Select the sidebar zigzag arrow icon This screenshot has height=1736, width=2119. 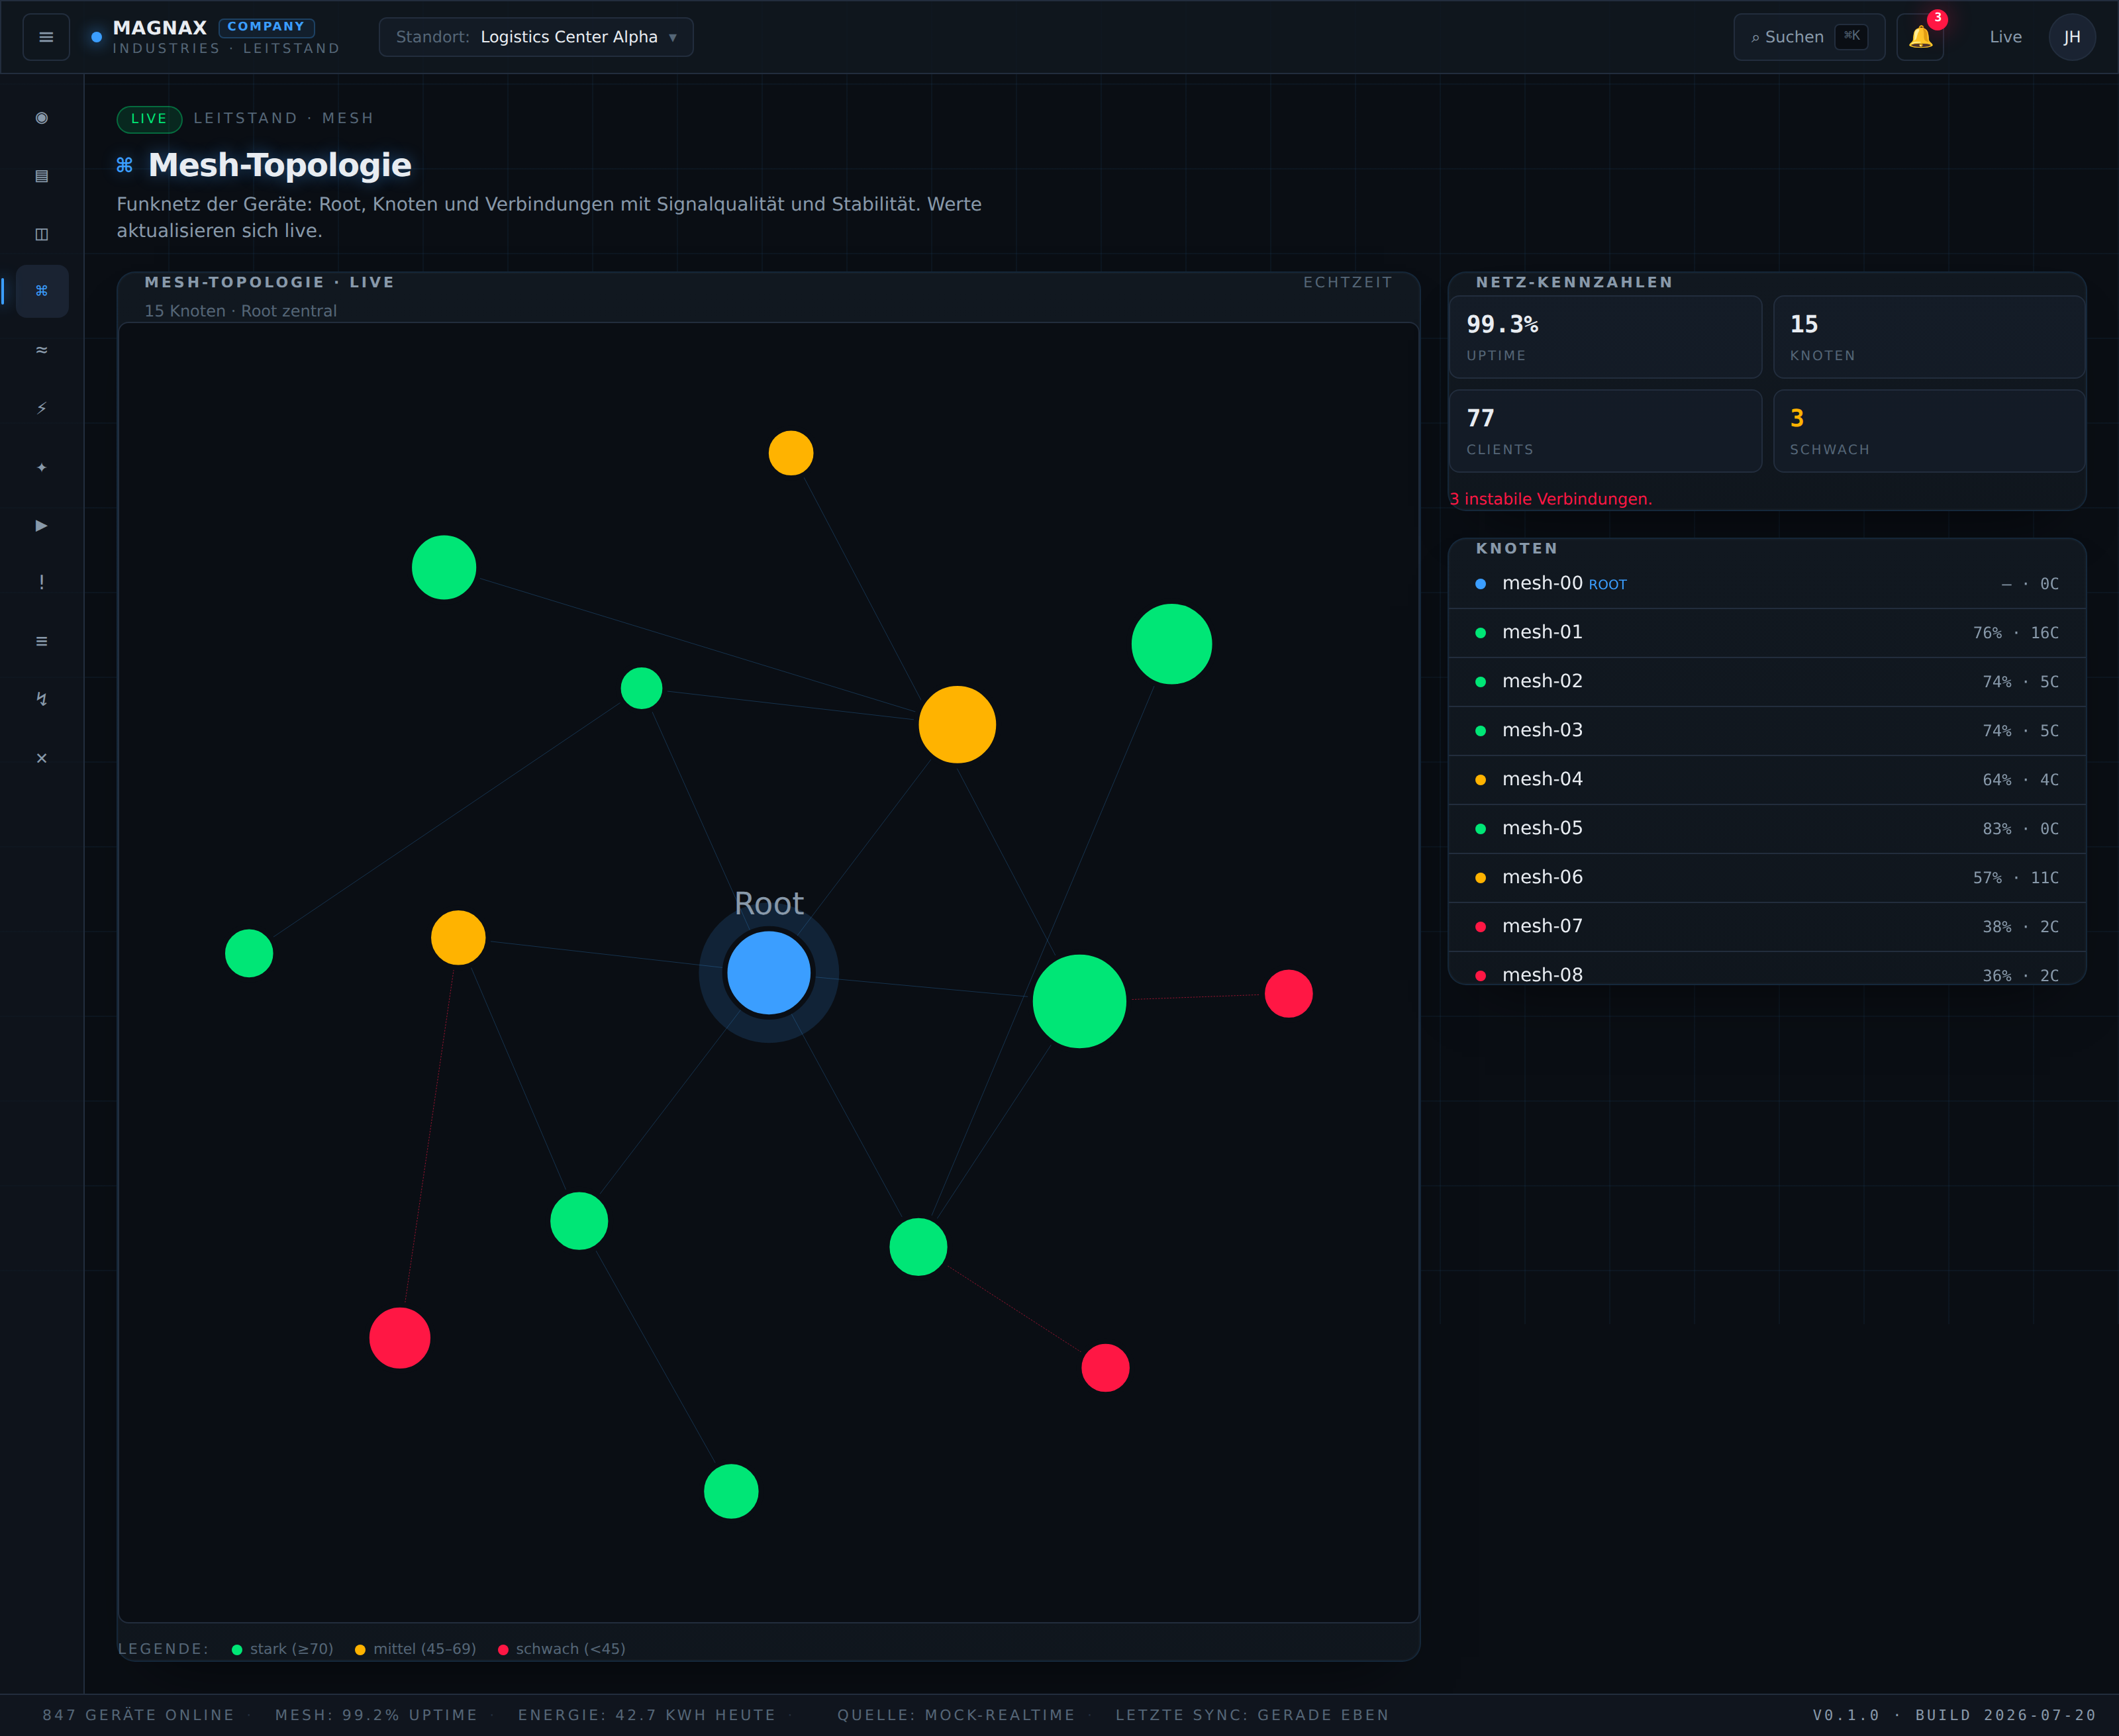(42, 699)
